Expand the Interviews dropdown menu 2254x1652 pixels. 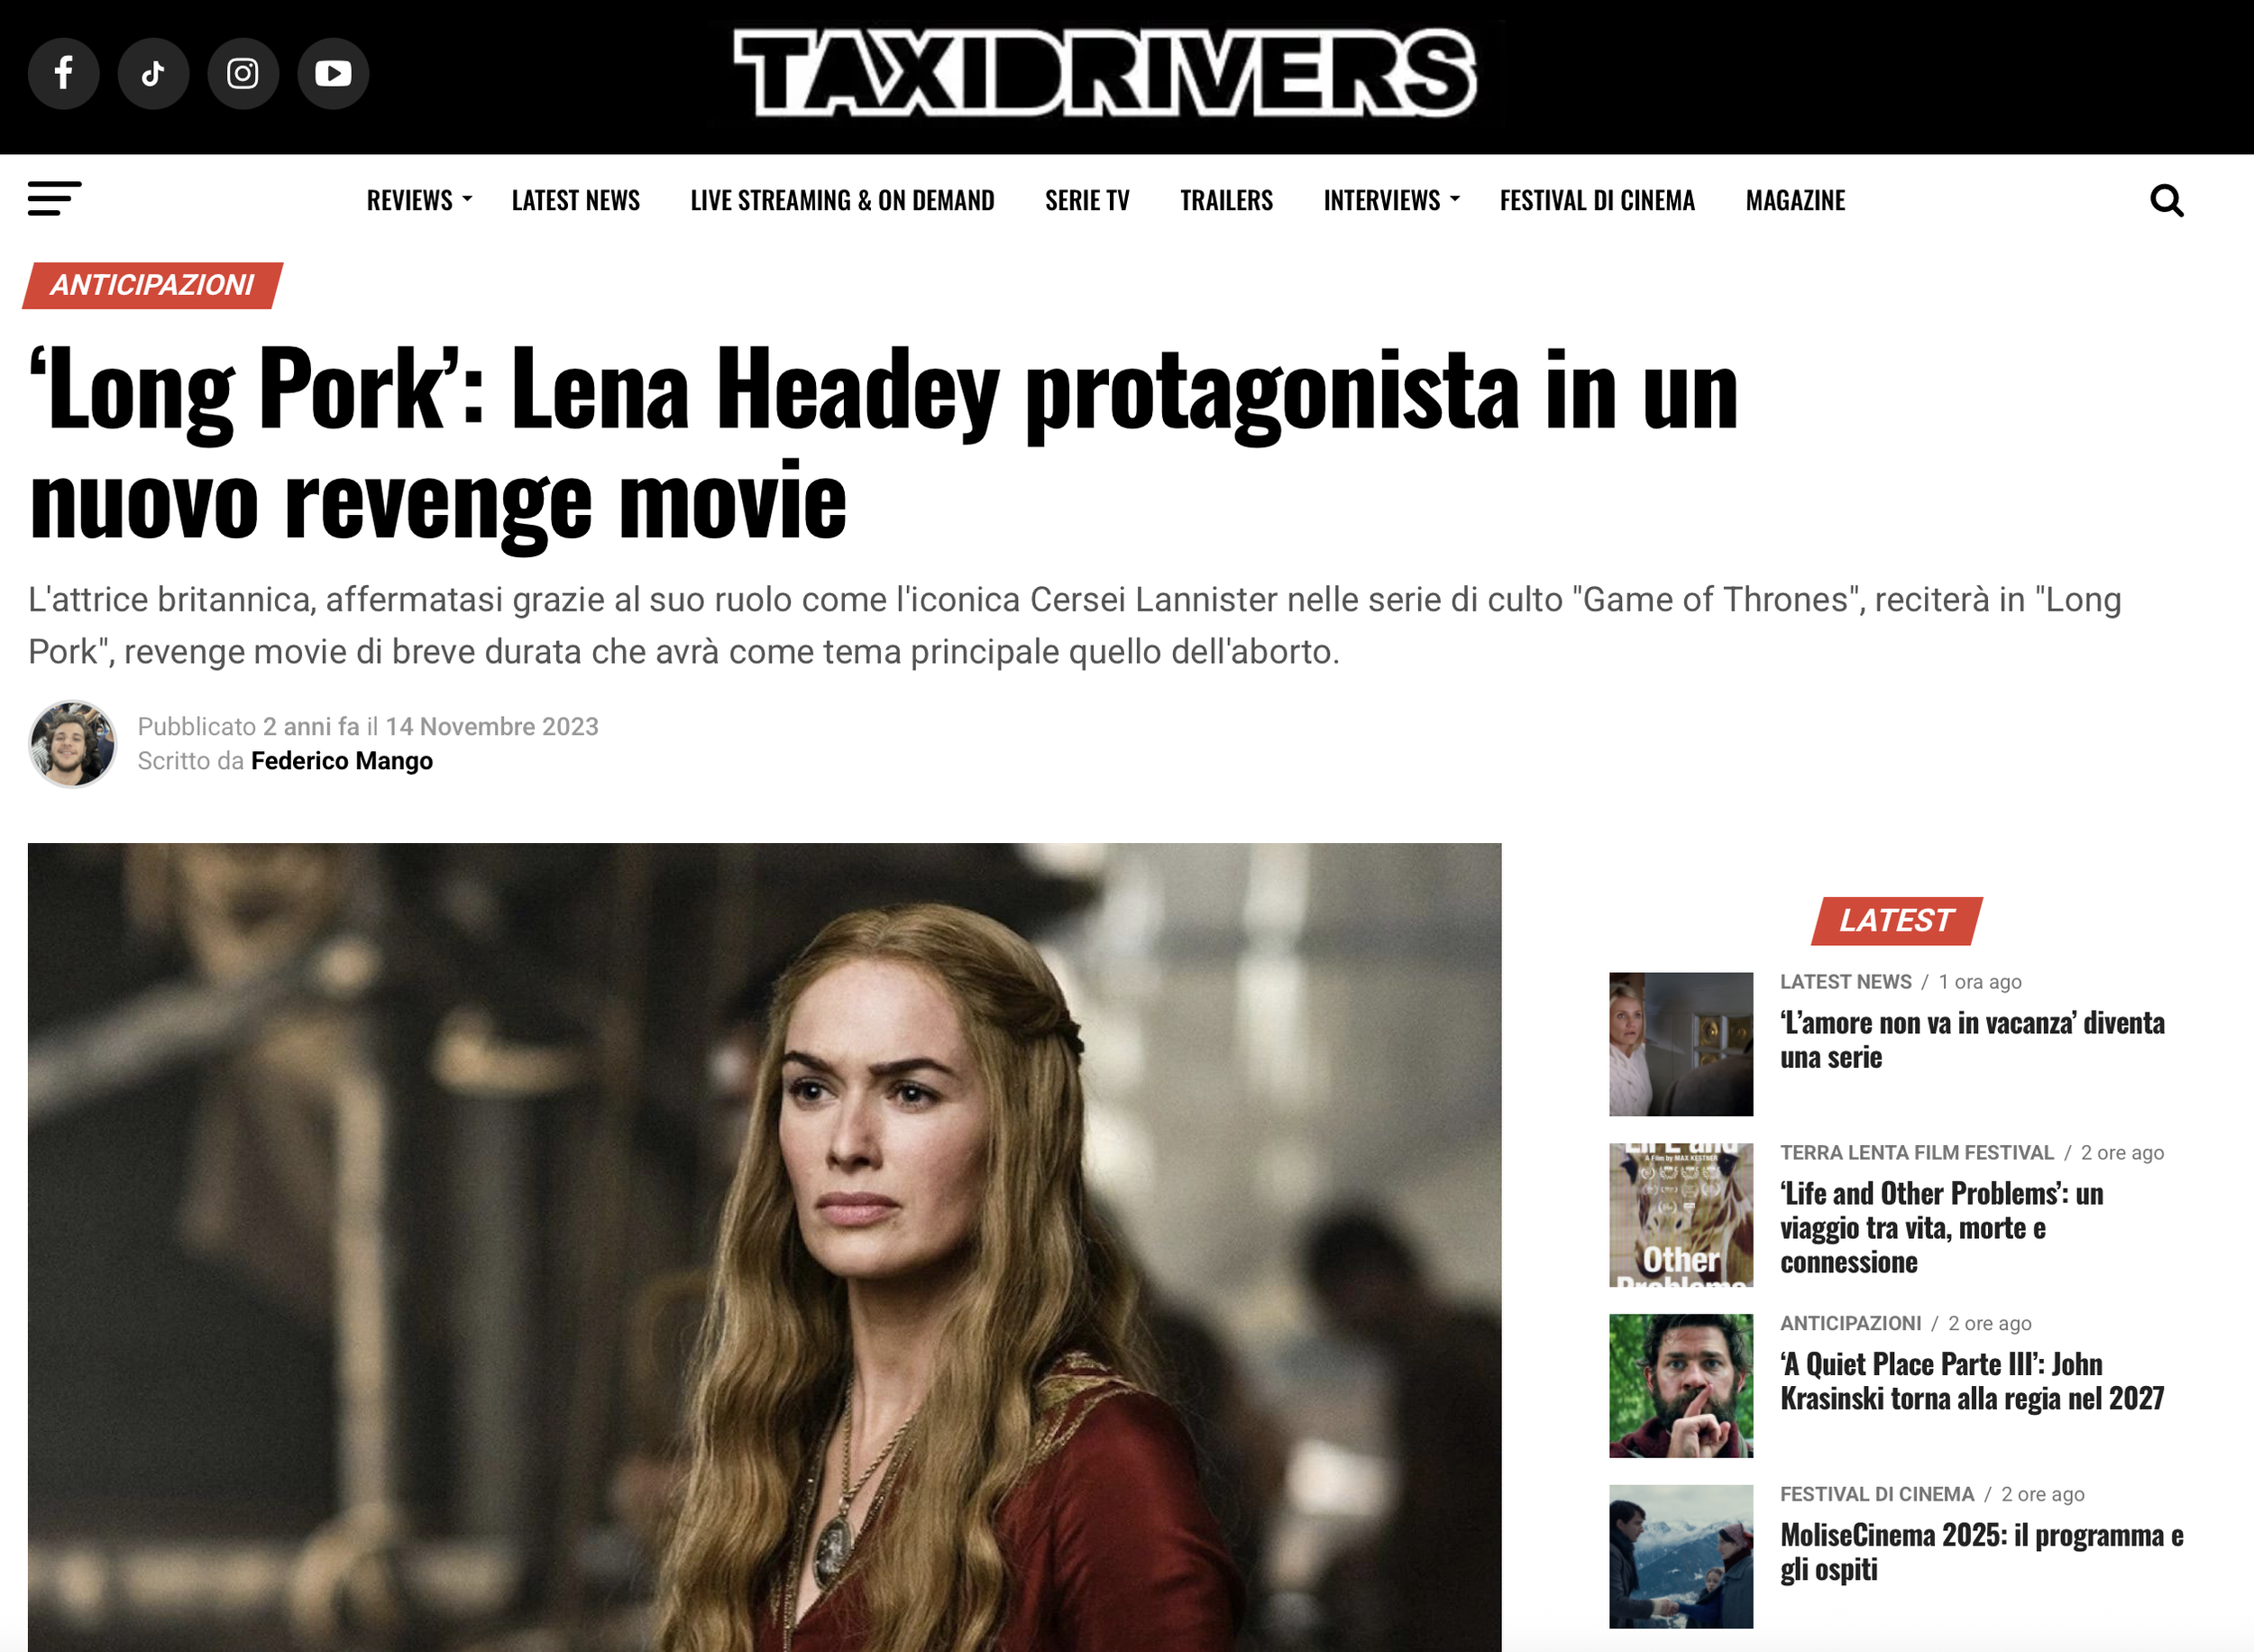(1391, 200)
